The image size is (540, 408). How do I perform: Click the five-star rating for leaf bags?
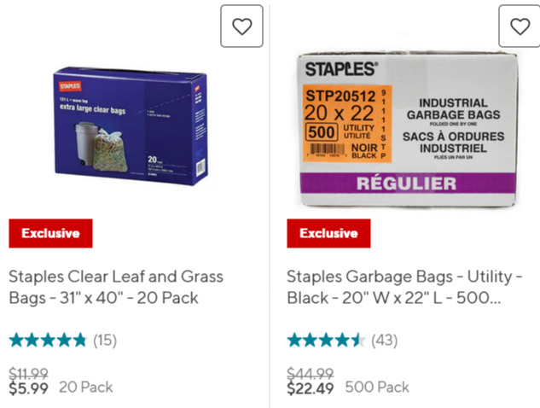[x=48, y=340]
